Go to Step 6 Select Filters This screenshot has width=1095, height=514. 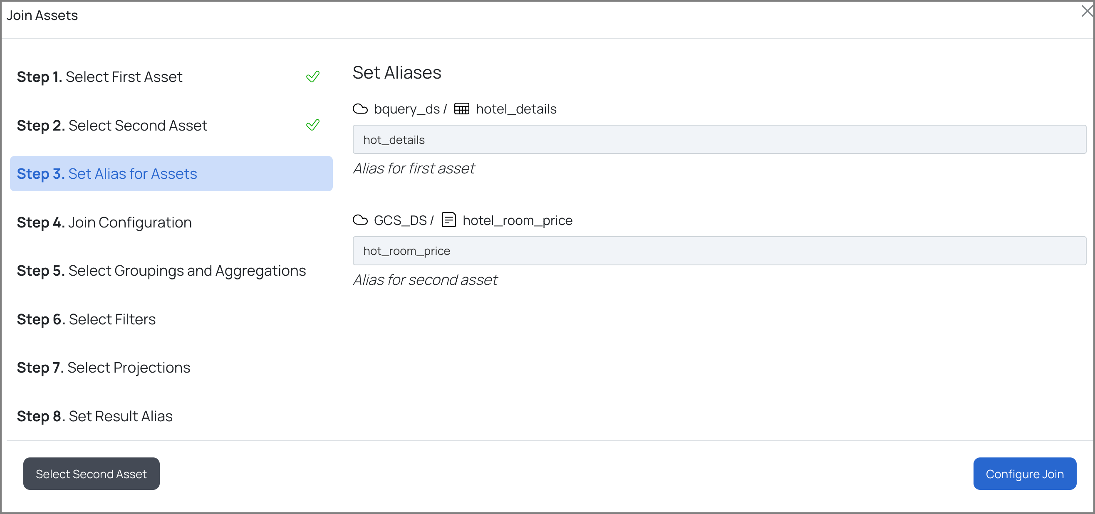point(171,319)
